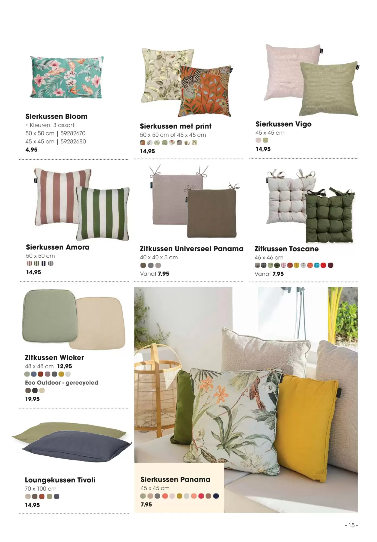Open the Loungekussen Tivoli product title
The height and width of the screenshot is (542, 377).
[60, 480]
